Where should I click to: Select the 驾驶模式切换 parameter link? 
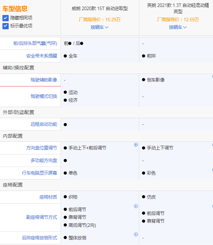tap(44, 96)
